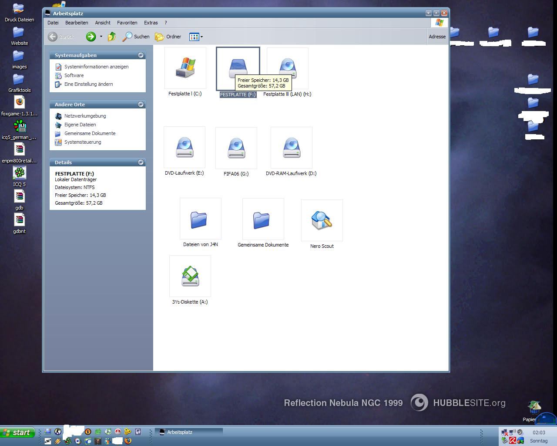Launch Counter-Strike from quick launch
Viewport: 557px width, 446px height.
click(58, 432)
